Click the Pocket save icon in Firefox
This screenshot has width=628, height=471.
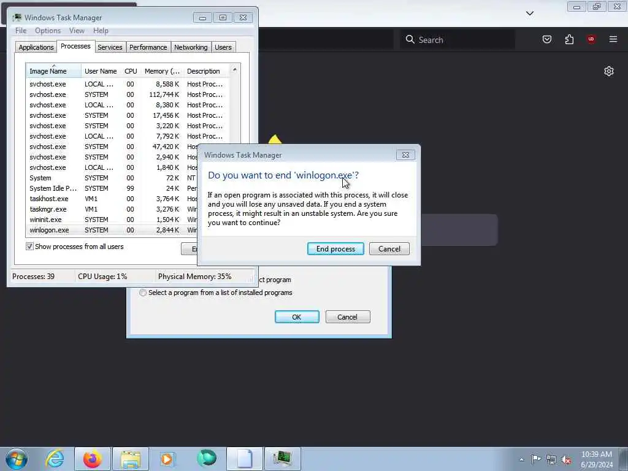click(x=547, y=39)
